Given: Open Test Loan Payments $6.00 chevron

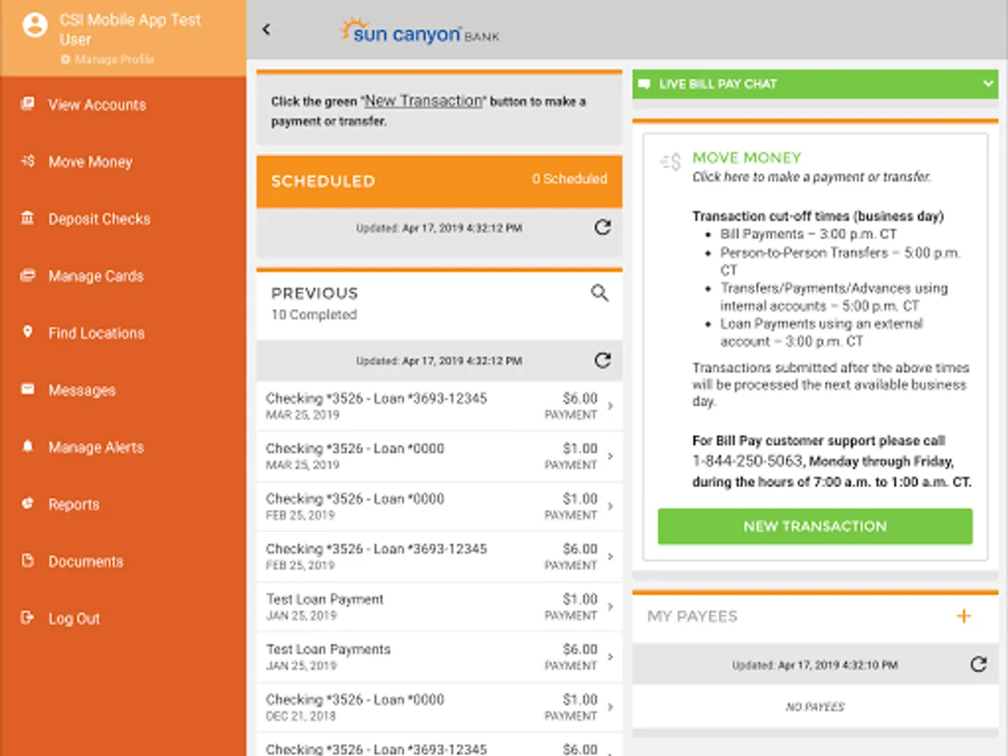Looking at the screenshot, I should pos(610,657).
